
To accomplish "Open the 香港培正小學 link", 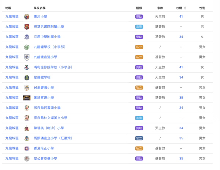I will 44,148.
